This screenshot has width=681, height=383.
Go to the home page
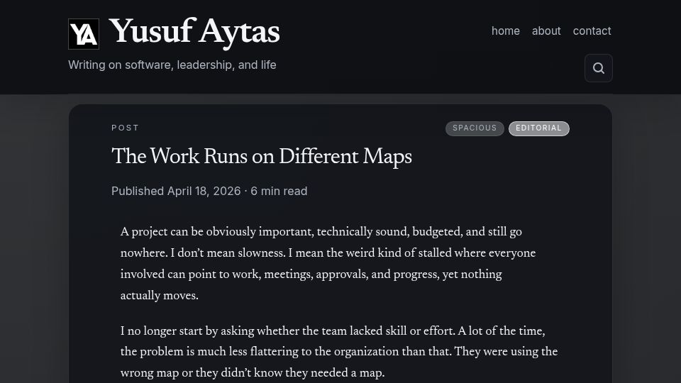506,30
